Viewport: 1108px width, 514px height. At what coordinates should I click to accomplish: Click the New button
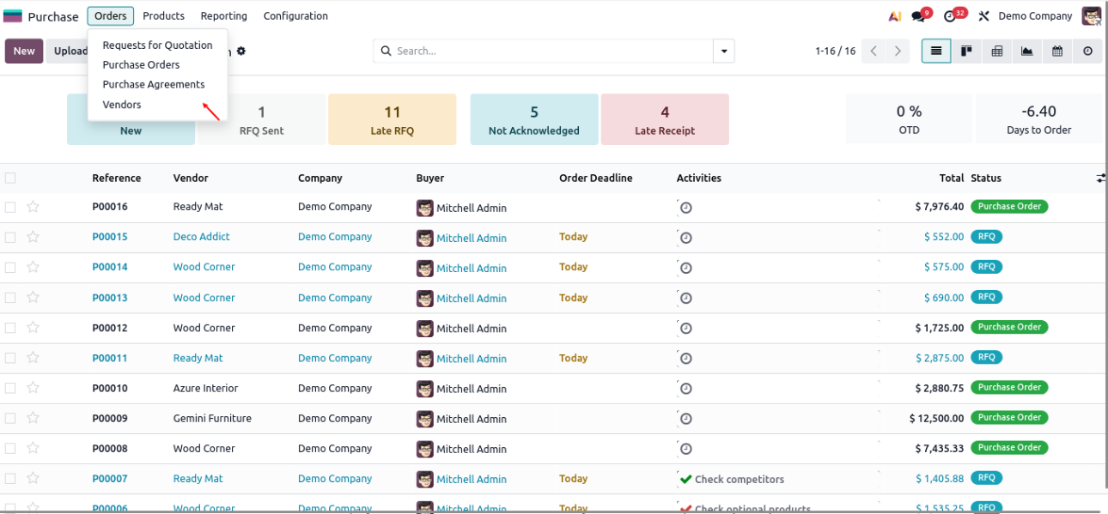point(24,51)
